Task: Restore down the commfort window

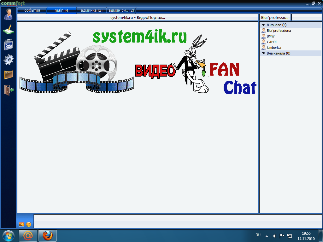Action: 313,3
